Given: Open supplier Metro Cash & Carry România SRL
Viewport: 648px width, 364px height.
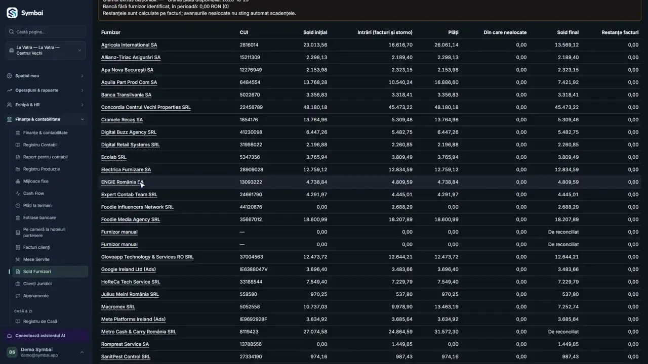Looking at the screenshot, I should (x=139, y=332).
